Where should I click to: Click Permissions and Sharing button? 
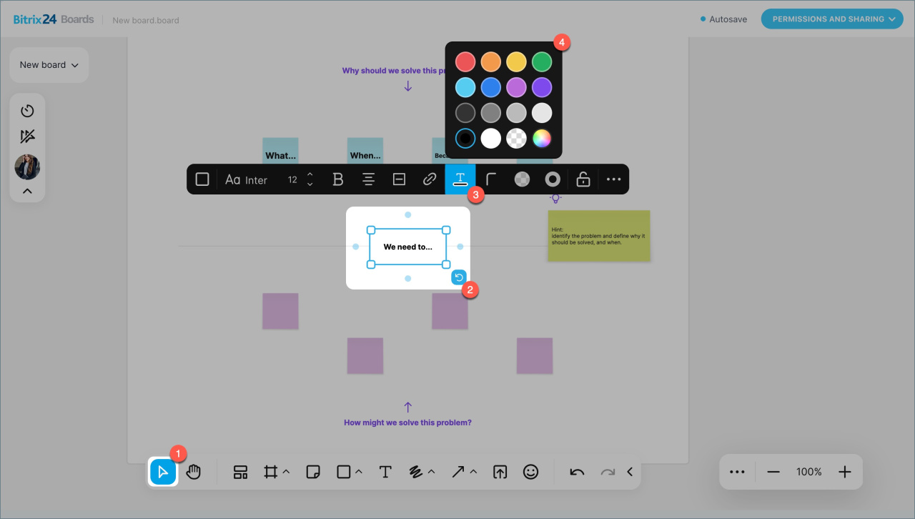click(831, 19)
